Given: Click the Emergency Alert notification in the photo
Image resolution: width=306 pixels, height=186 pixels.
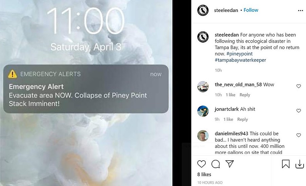Looking at the screenshot, I should click(86, 89).
